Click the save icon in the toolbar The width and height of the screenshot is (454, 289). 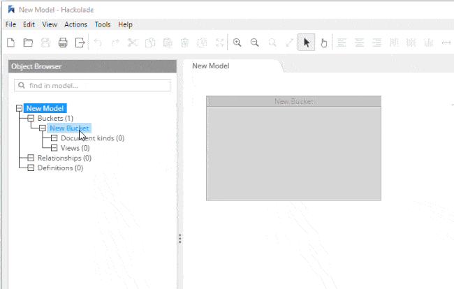point(45,43)
